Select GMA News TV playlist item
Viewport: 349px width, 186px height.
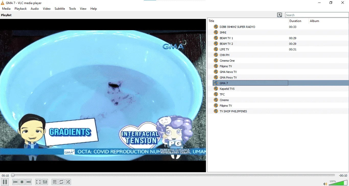pos(228,72)
